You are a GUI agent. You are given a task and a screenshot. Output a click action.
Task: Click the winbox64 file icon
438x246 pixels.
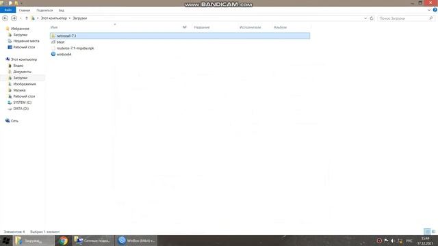pos(53,54)
